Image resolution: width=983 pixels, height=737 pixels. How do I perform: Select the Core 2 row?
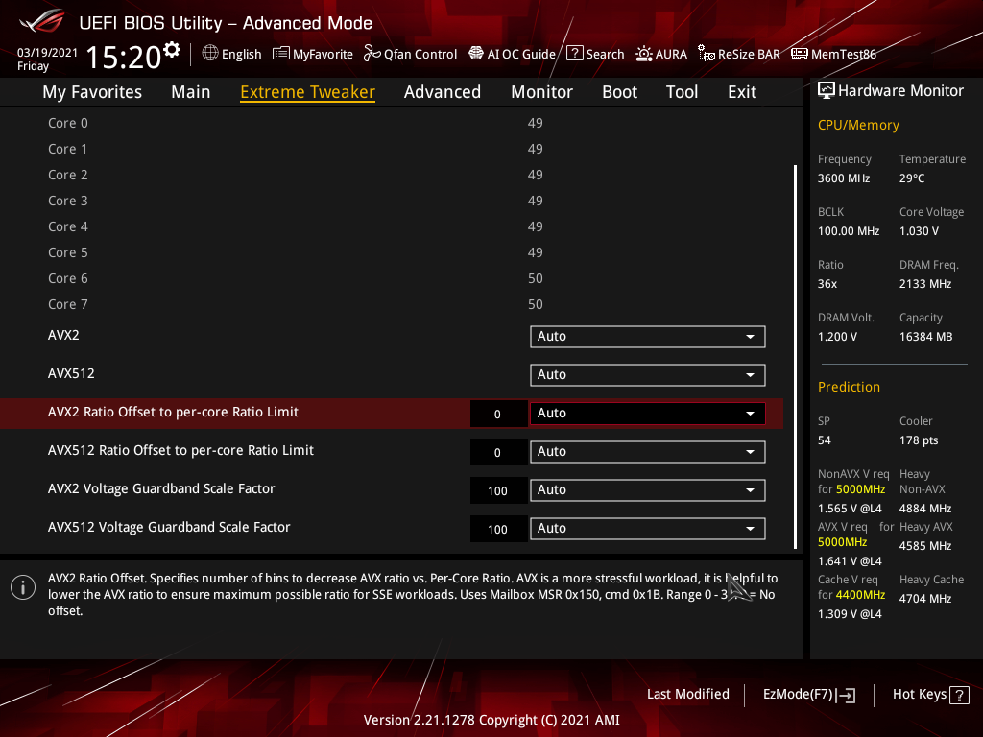392,175
